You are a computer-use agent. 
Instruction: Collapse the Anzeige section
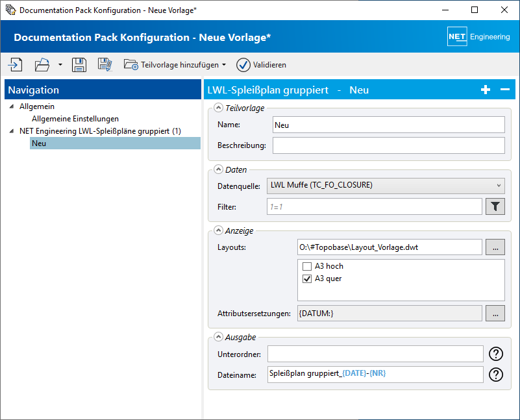tap(218, 230)
